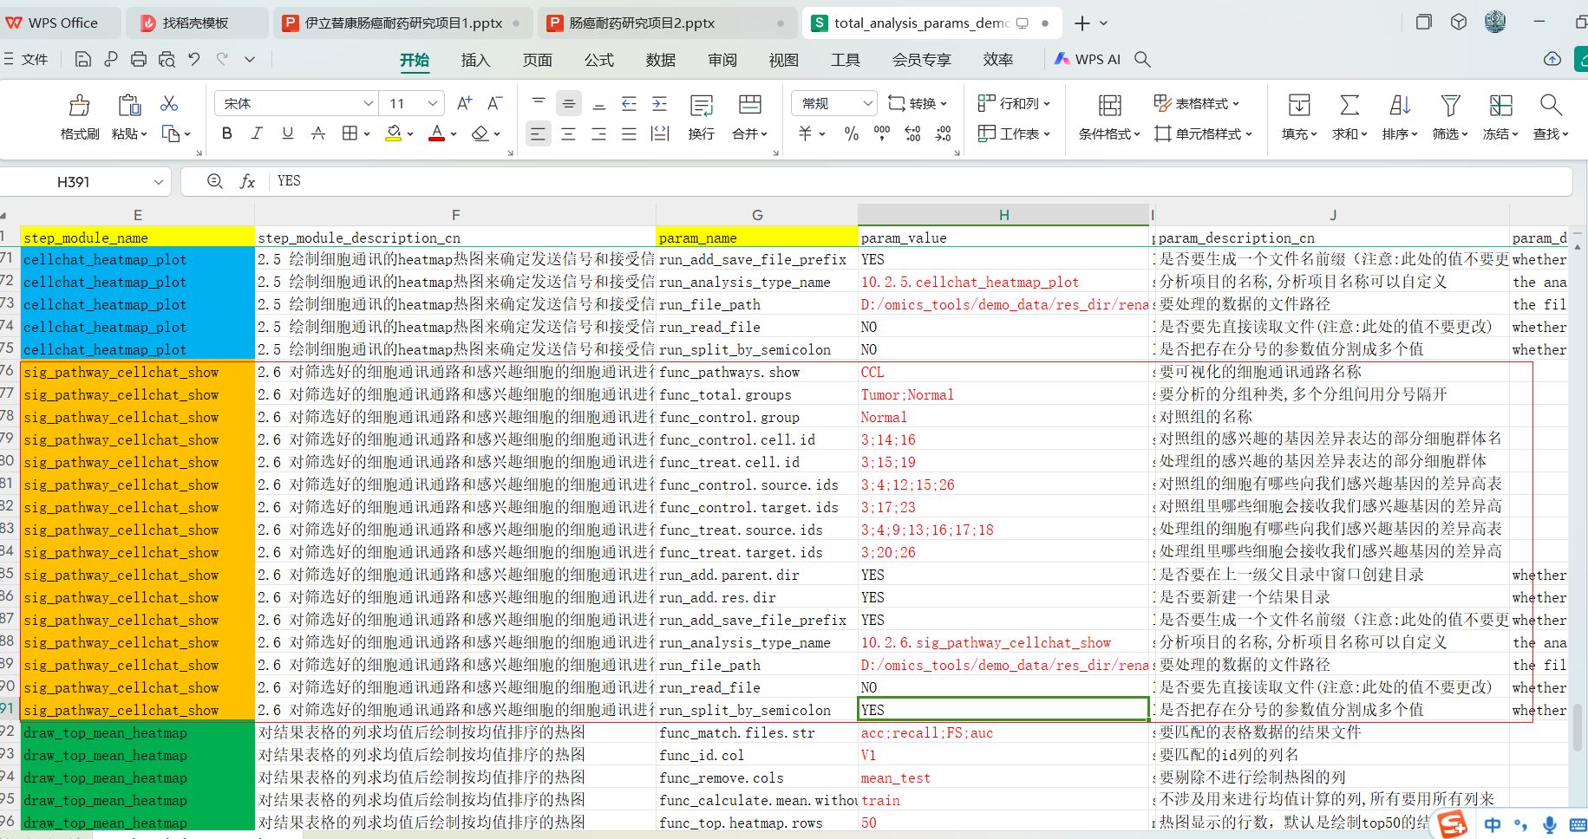Switch to the 审阅 ribbon tab
Image resolution: width=1588 pixels, height=839 pixels.
(722, 60)
